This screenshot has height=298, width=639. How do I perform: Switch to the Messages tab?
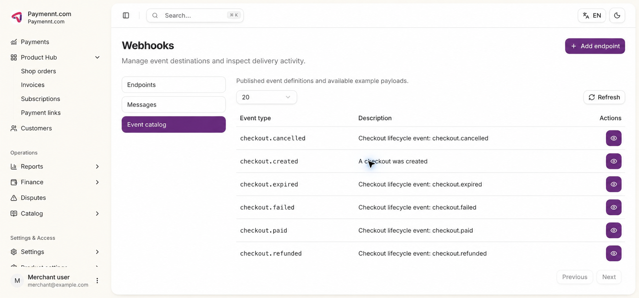click(174, 105)
